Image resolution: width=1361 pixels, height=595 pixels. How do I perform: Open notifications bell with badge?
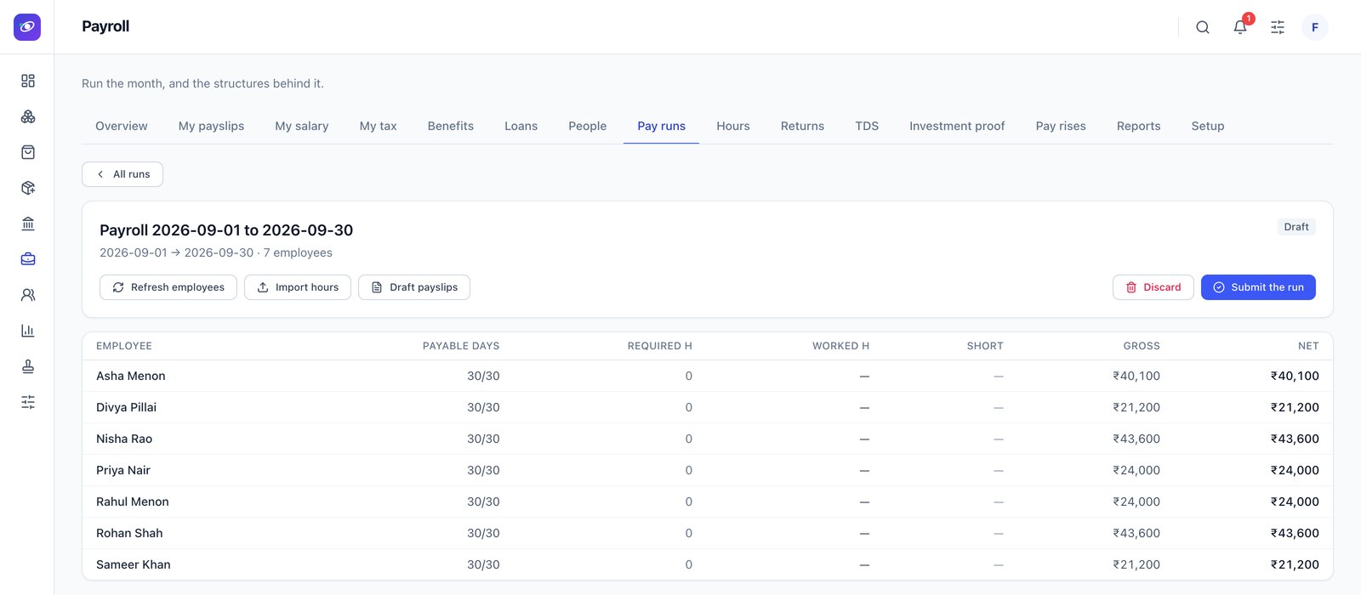[x=1240, y=27]
